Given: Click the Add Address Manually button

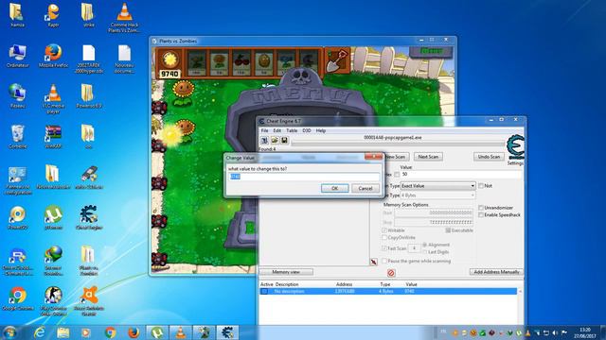Looking at the screenshot, I should pos(496,272).
